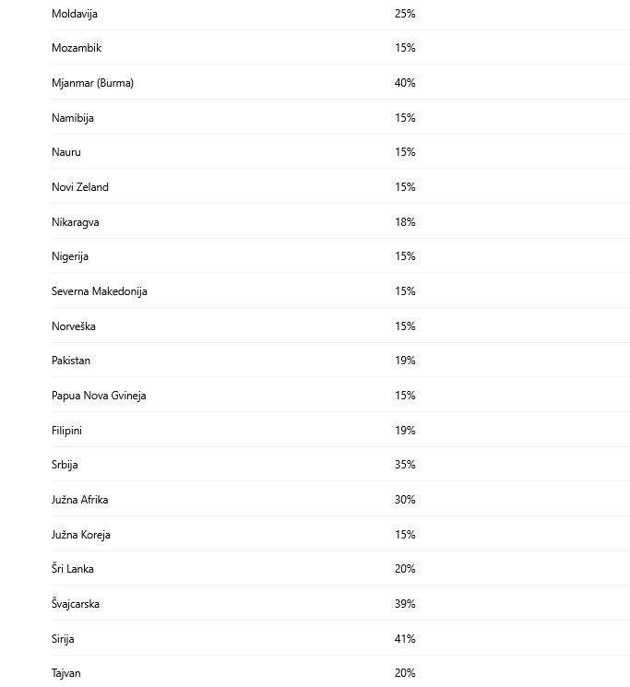This screenshot has width=630, height=687.
Task: Select the Južna Afrika country name
Action: (x=80, y=500)
